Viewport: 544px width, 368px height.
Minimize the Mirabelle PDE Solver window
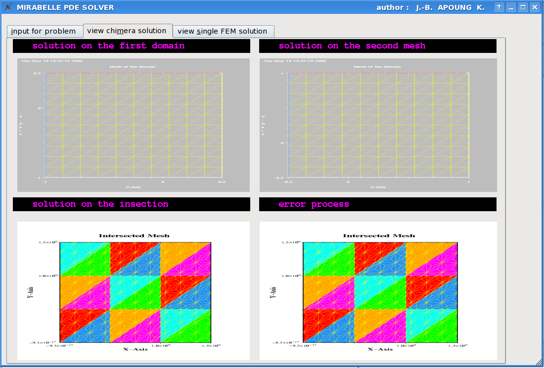point(511,7)
